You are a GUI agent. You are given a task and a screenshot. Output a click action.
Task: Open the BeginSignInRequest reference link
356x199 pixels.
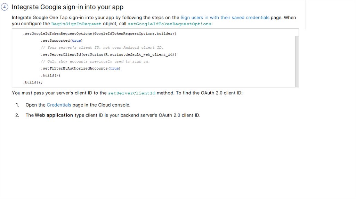76,24
